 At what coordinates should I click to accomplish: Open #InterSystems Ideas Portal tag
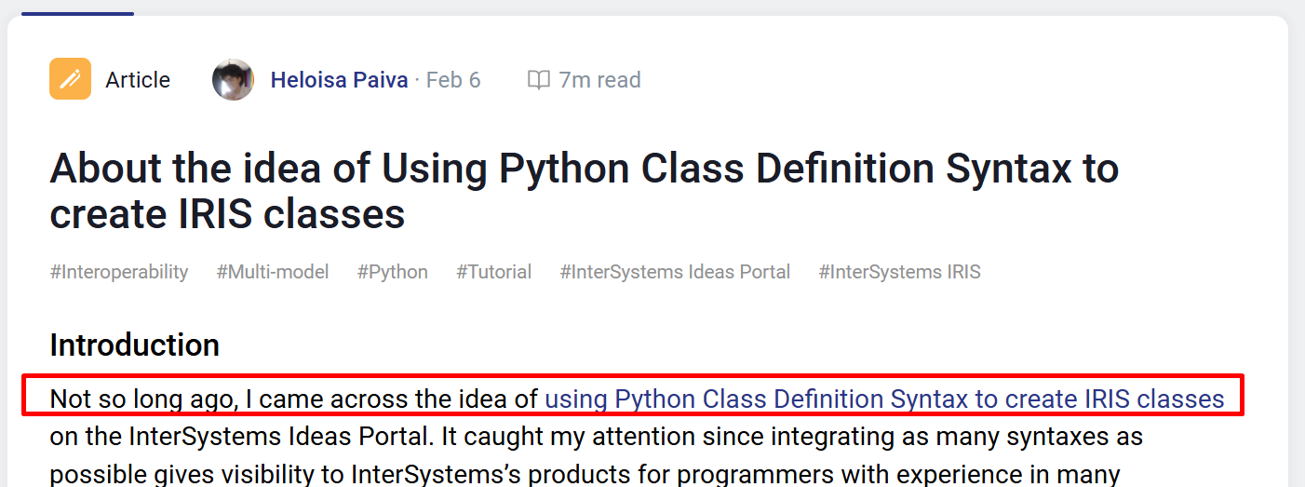(675, 272)
